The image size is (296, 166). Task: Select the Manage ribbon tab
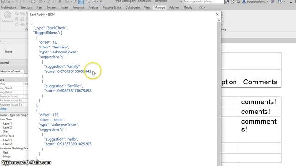160,8
